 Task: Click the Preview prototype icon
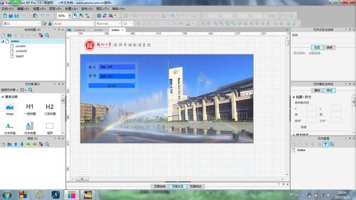[x=99, y=16]
